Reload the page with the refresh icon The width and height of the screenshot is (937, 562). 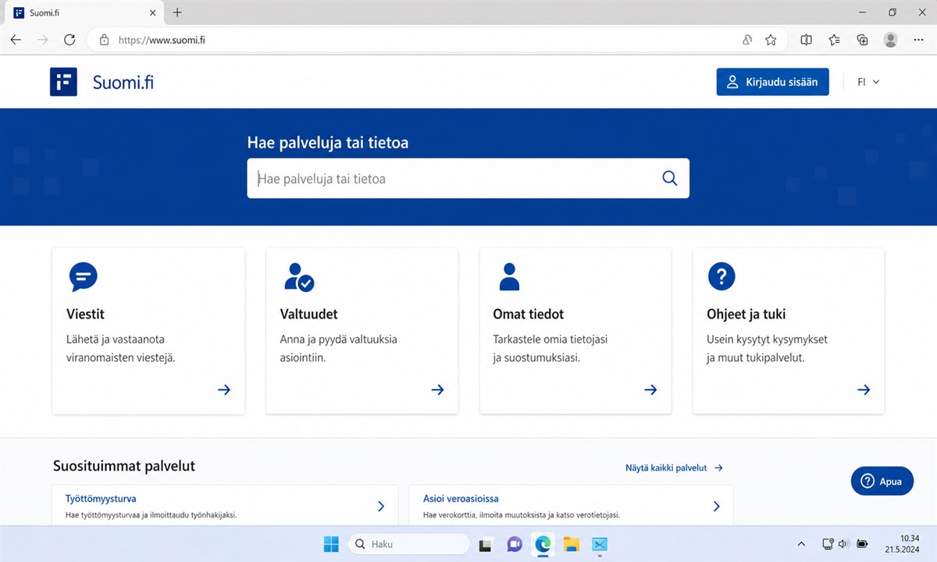pyautogui.click(x=69, y=40)
